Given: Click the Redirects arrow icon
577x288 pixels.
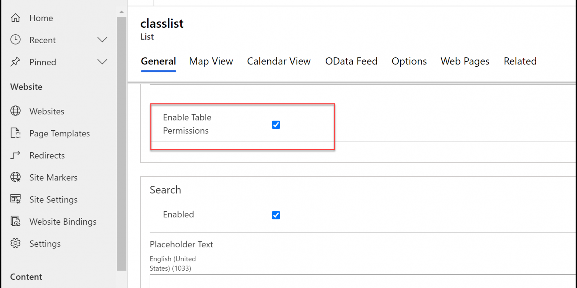Looking at the screenshot, I should pyautogui.click(x=16, y=155).
